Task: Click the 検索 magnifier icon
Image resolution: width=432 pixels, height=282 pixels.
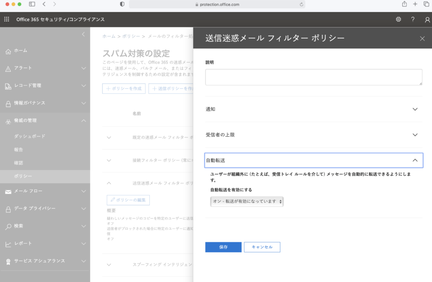Action: [x=8, y=226]
